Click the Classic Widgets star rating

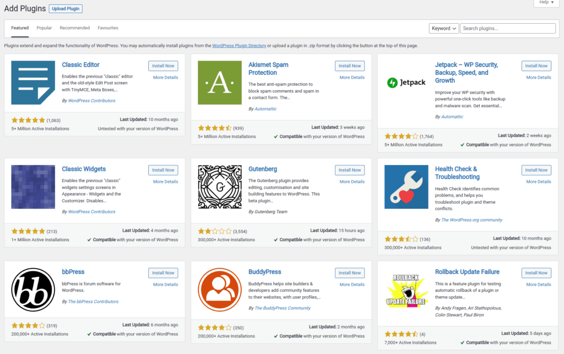click(x=28, y=231)
